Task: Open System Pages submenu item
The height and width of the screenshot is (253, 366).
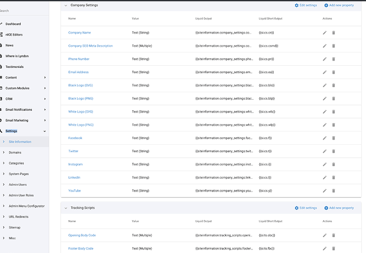Action: (x=19, y=174)
